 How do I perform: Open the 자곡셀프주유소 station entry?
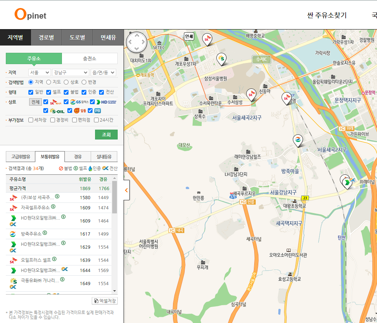[x=35, y=208]
